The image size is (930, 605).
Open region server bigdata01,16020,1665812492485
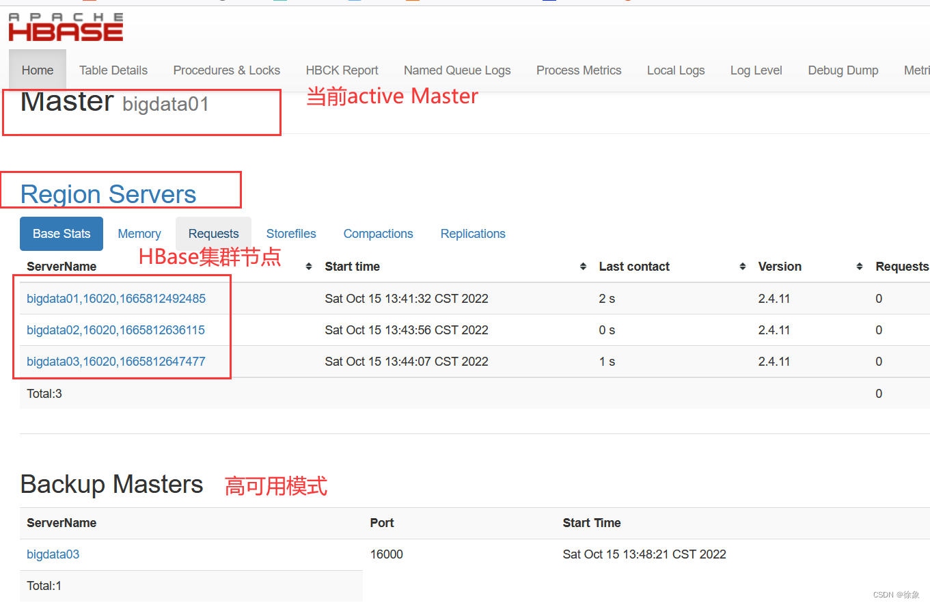[x=116, y=299]
